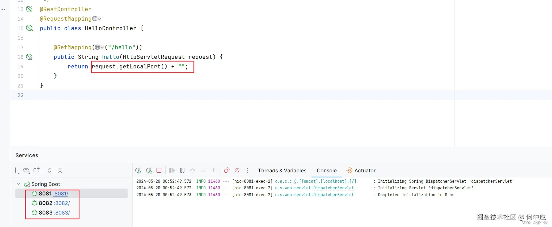Switch to the Threads & Variables tab
The width and height of the screenshot is (552, 227).
coord(282,171)
